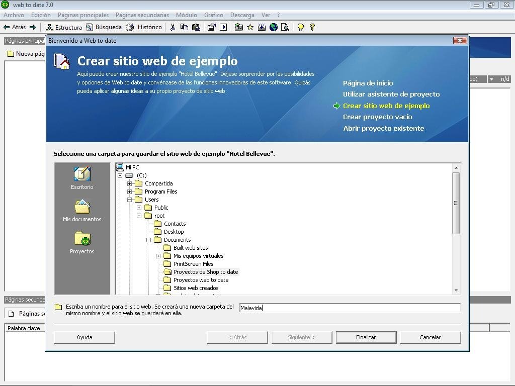Click the properties icon in the toolbar
This screenshot has height=386, width=515.
pyautogui.click(x=212, y=27)
